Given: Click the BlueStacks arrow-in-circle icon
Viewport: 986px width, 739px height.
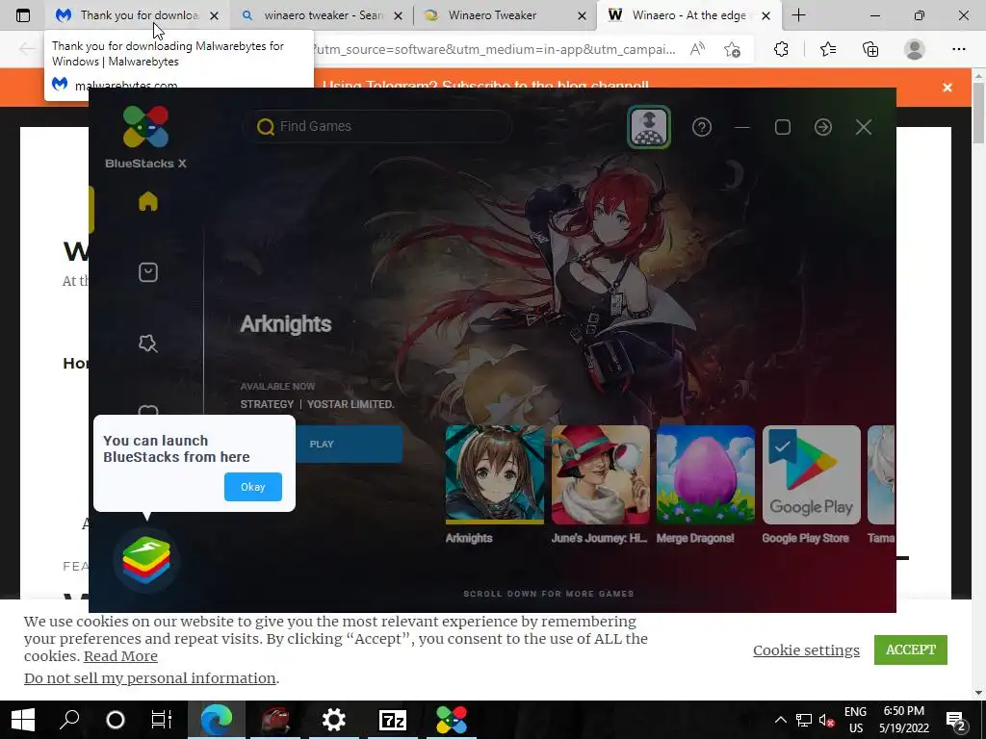Looking at the screenshot, I should click(x=823, y=127).
